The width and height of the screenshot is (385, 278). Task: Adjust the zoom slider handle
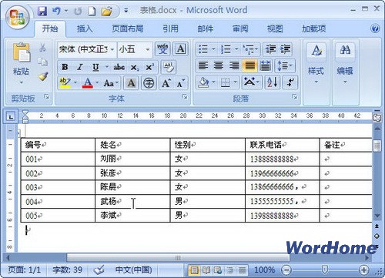(x=325, y=270)
